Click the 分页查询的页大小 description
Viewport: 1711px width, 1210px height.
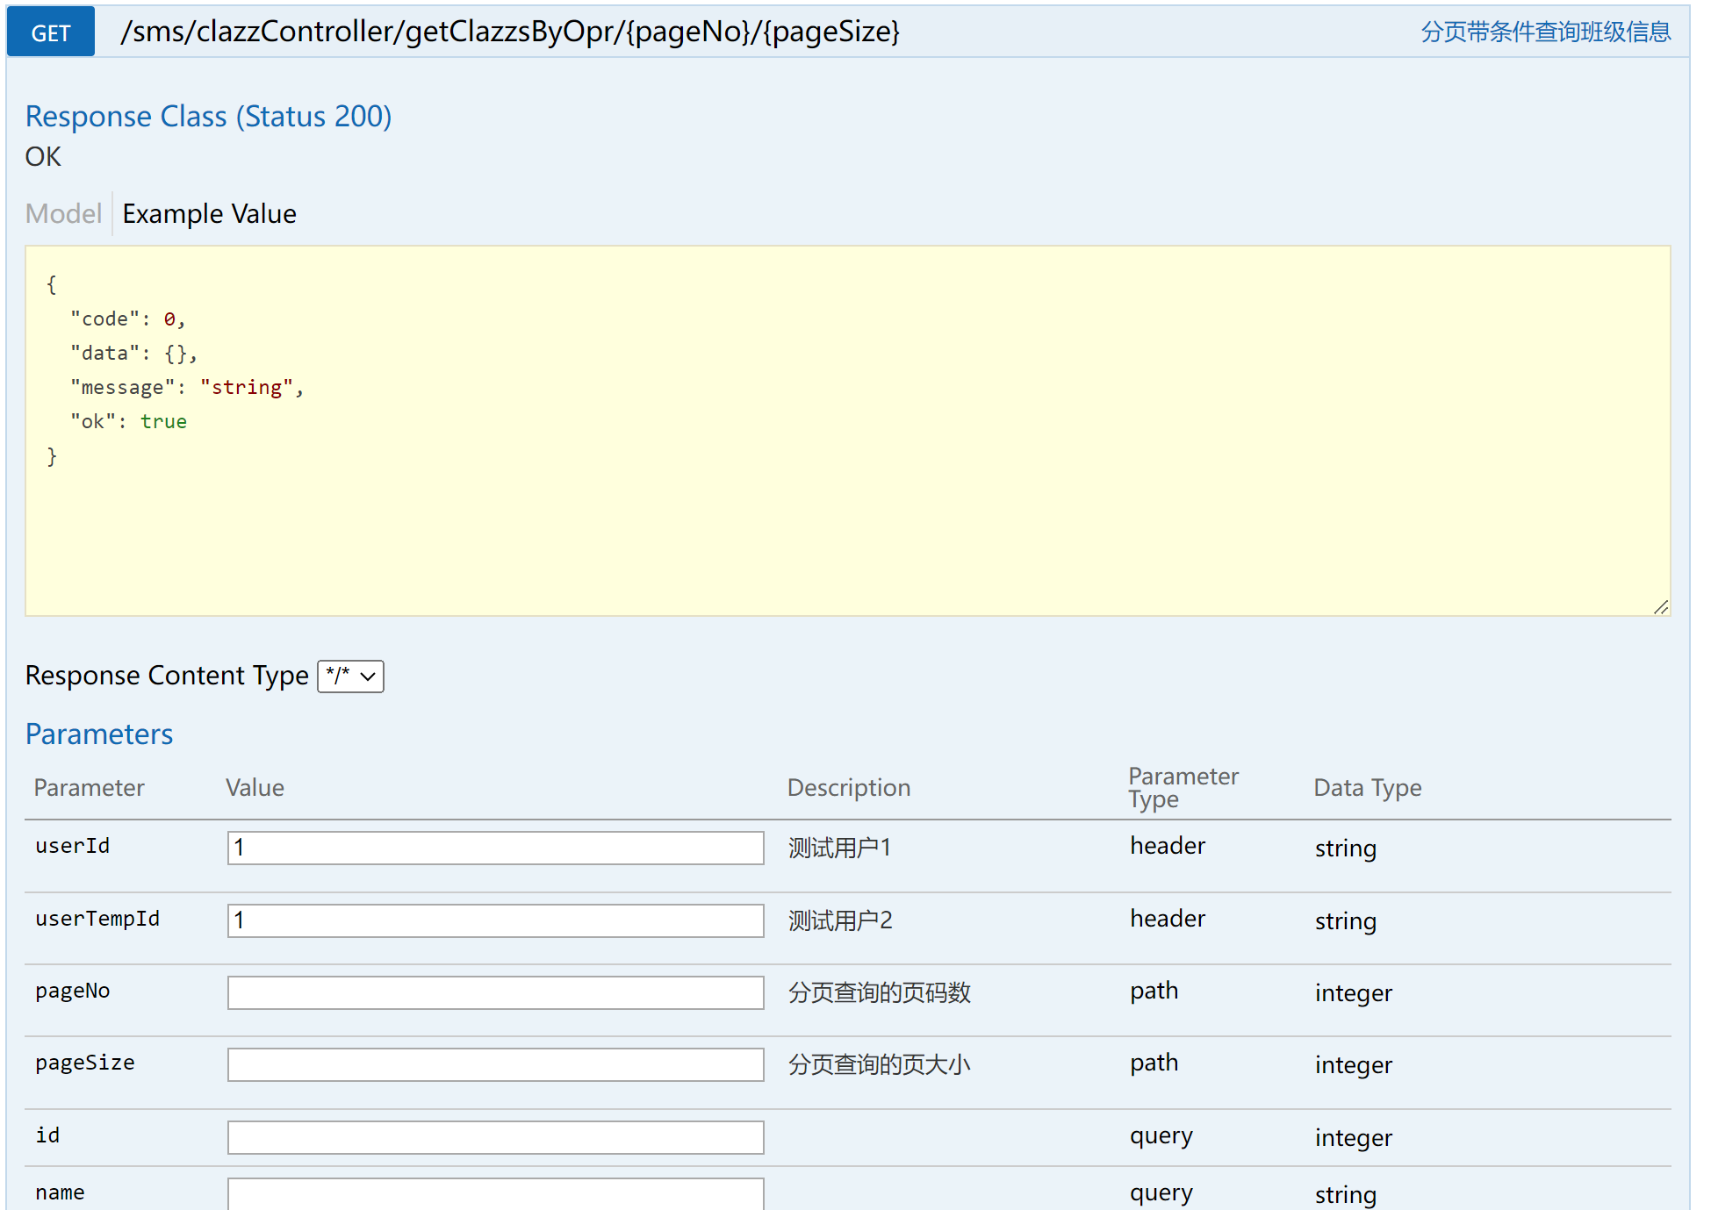tap(880, 1064)
